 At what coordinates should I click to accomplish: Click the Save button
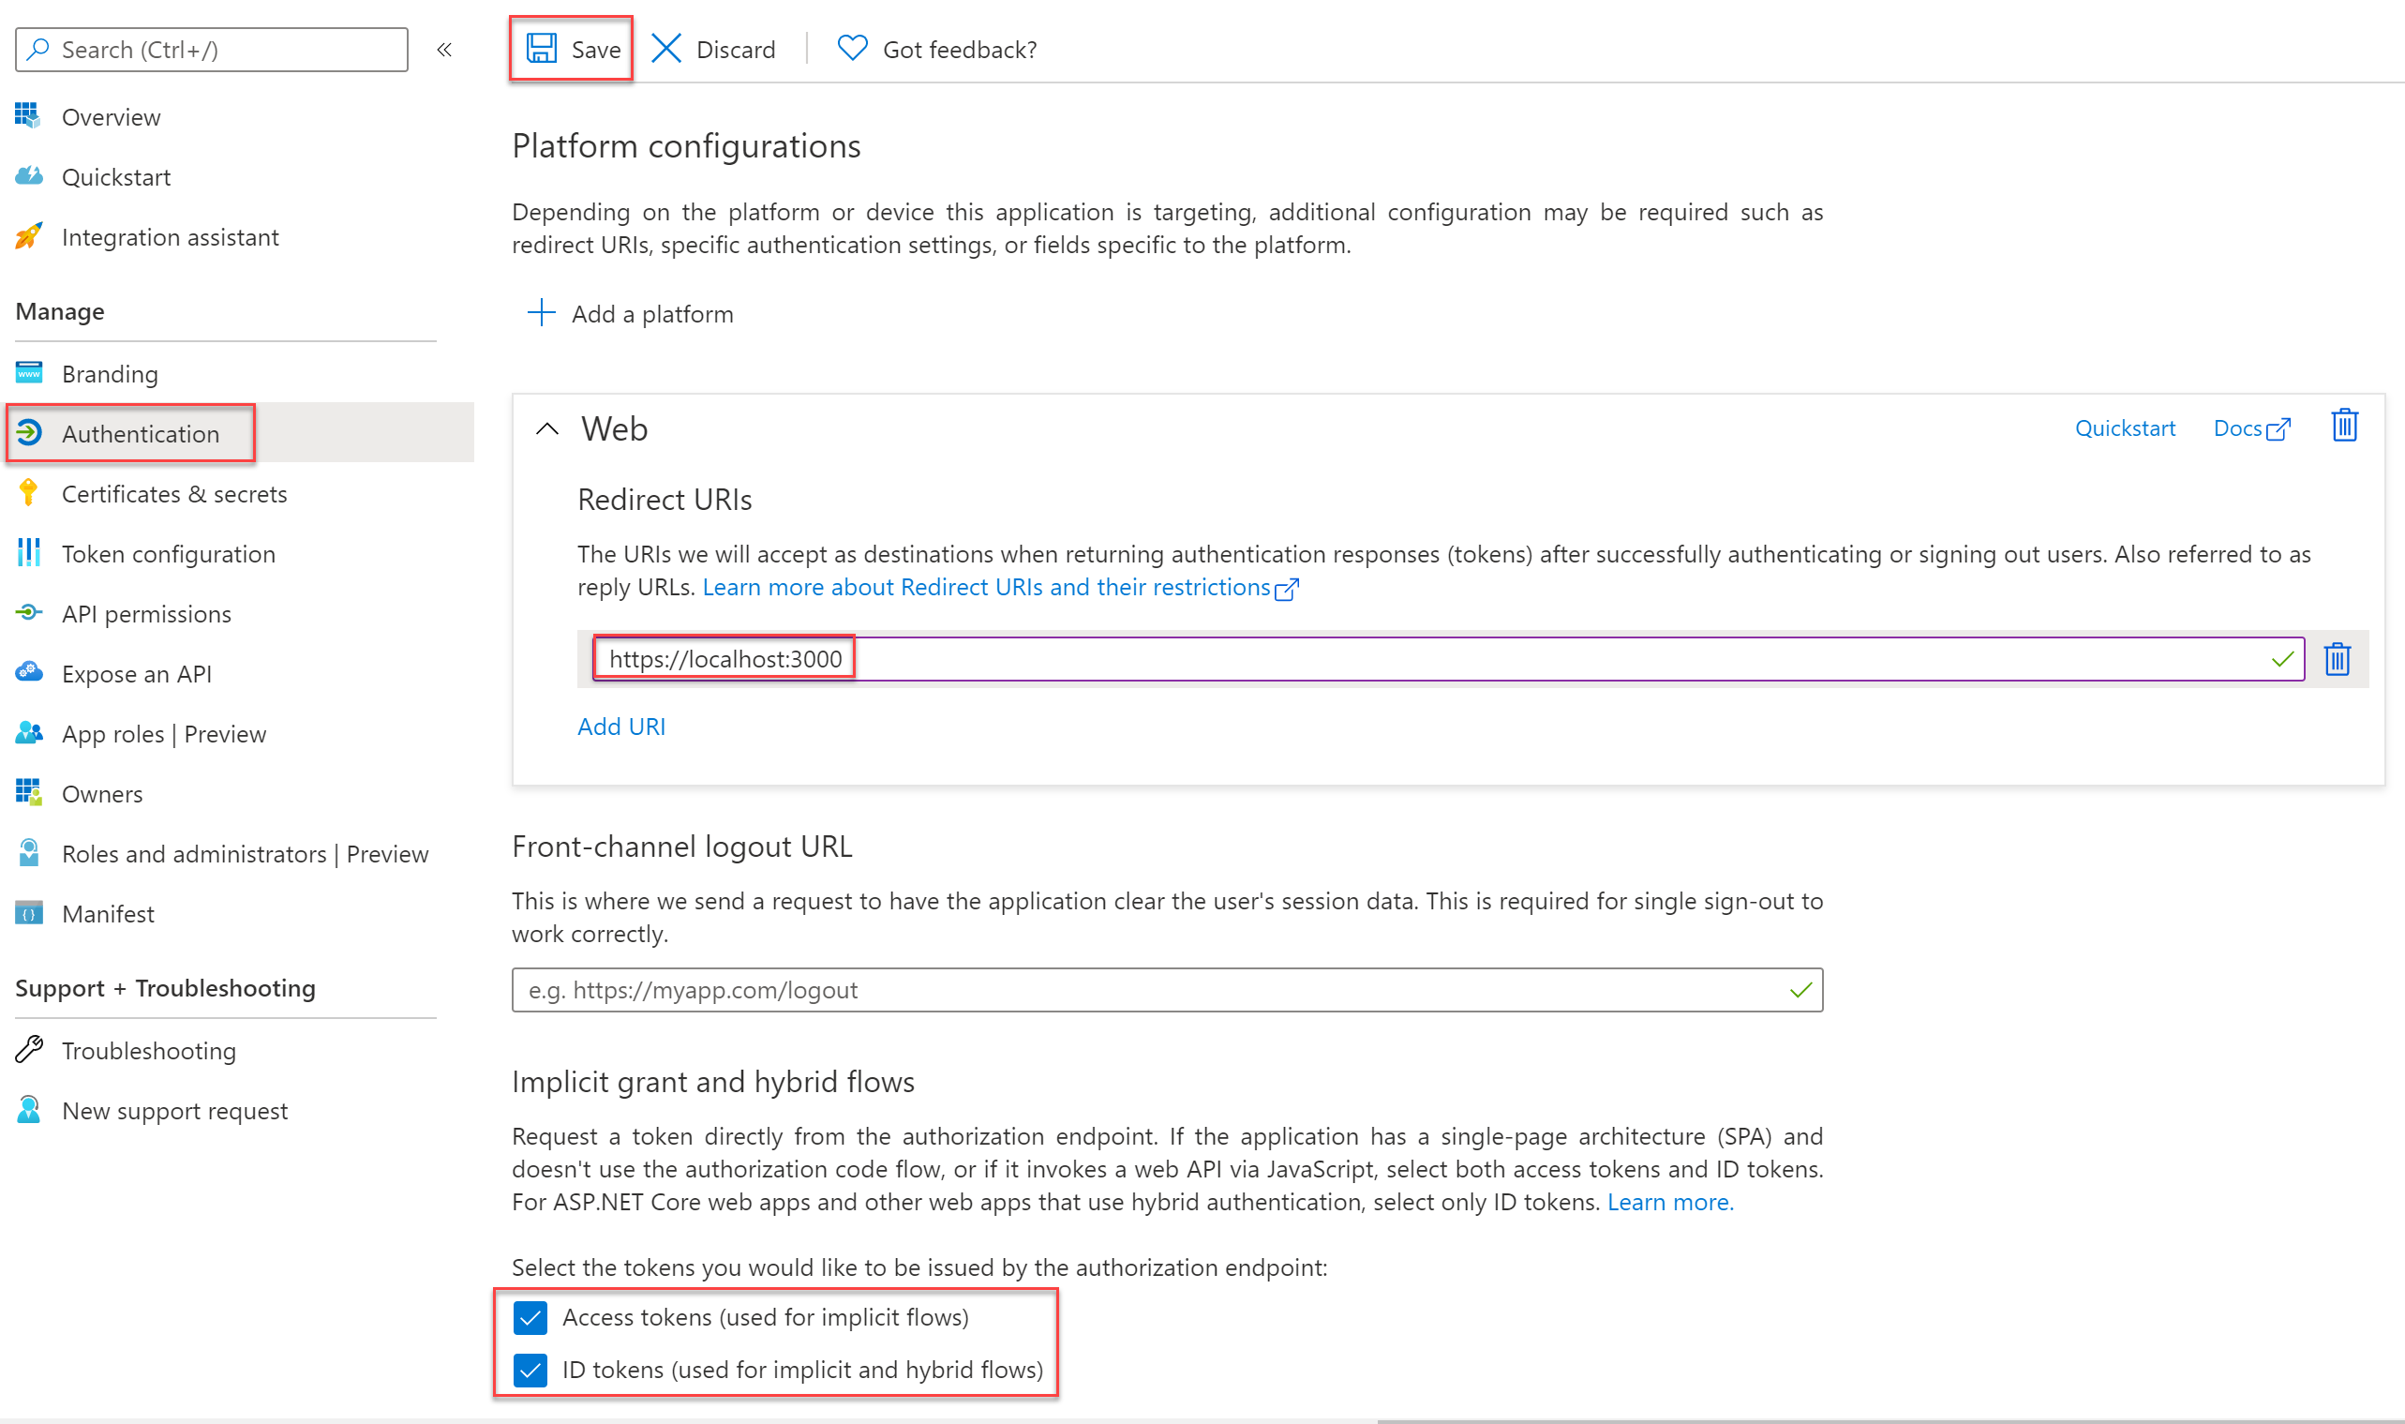(573, 49)
